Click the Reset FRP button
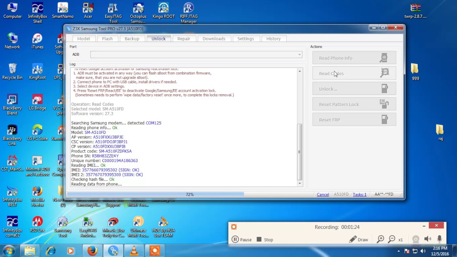 pyautogui.click(x=354, y=120)
